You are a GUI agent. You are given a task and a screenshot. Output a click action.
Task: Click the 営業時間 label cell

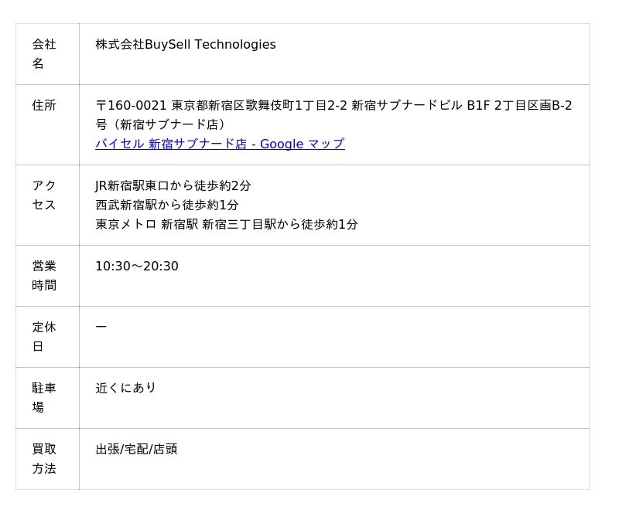point(47,276)
